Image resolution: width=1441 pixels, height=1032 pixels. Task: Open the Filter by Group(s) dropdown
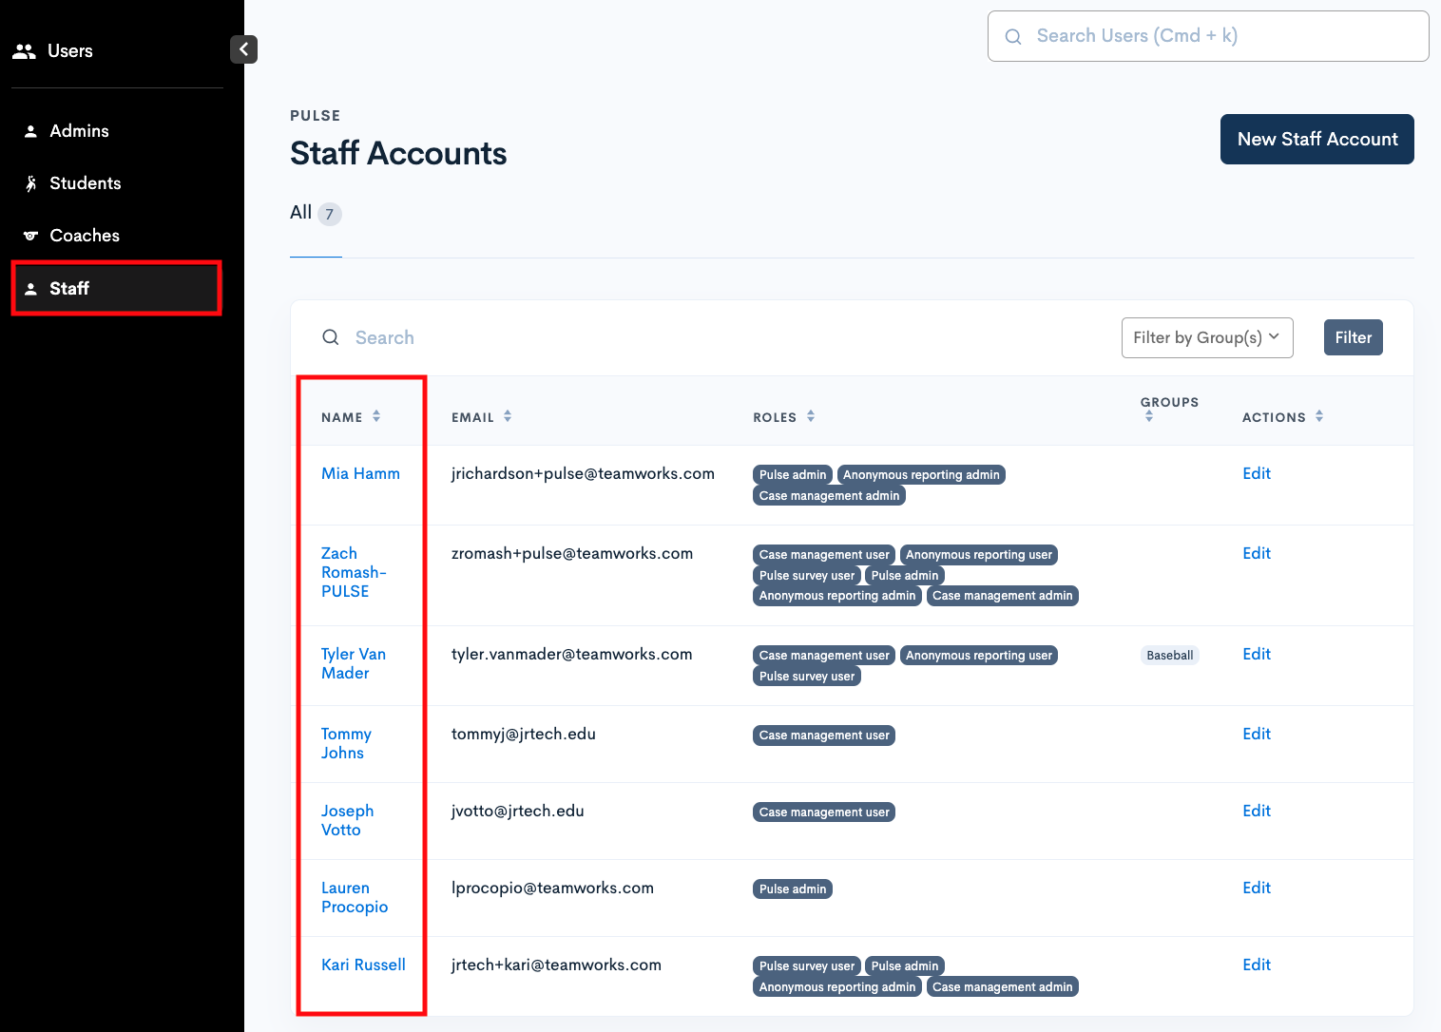[x=1207, y=337]
